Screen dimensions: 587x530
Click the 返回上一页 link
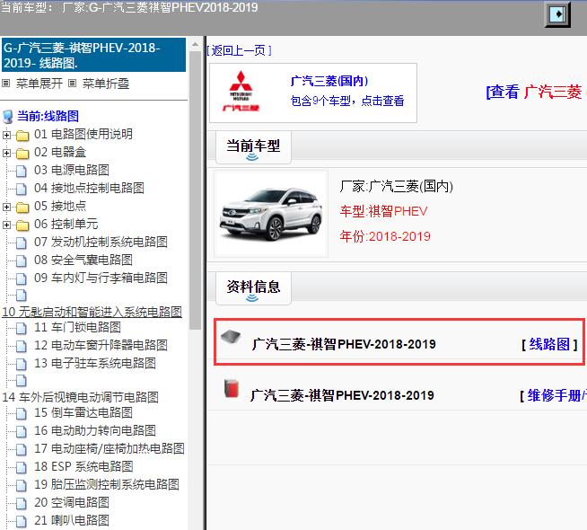point(239,50)
